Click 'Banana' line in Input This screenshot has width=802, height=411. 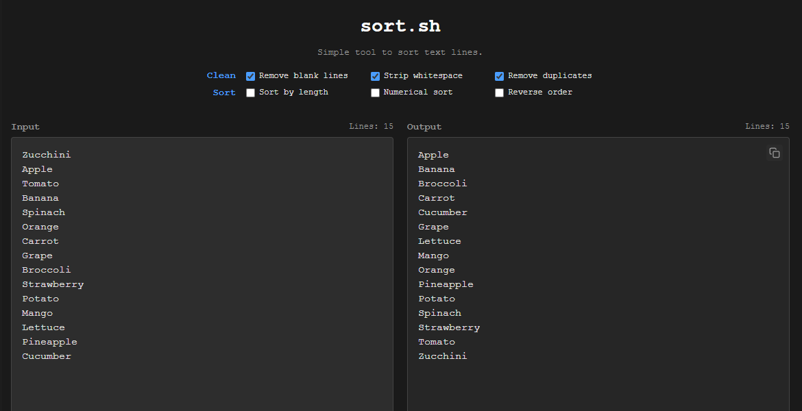click(40, 198)
